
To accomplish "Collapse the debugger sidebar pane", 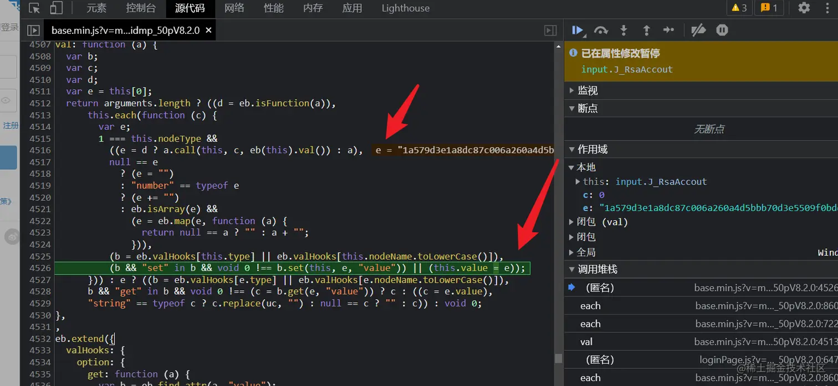I will 550,30.
